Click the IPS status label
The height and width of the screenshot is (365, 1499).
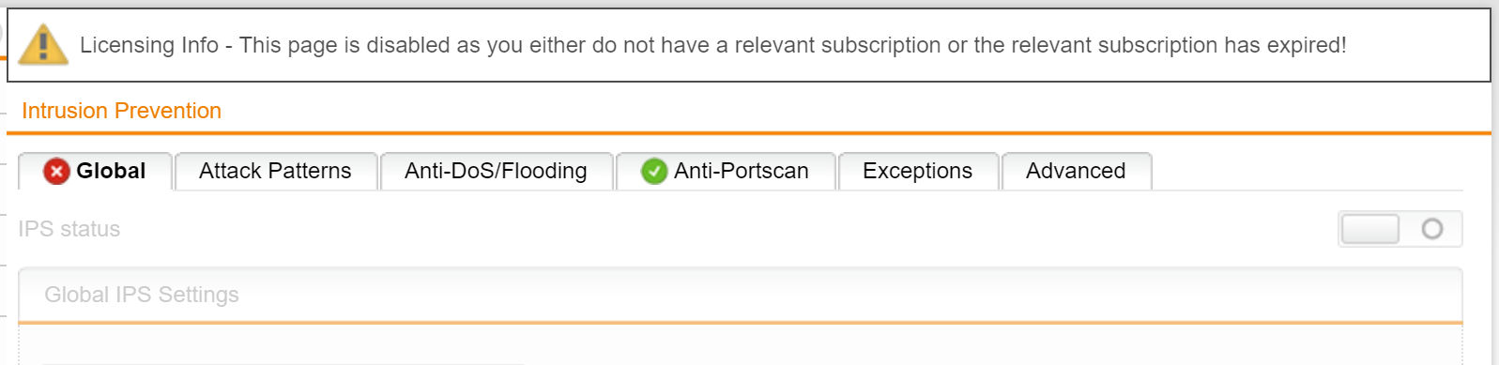click(69, 229)
